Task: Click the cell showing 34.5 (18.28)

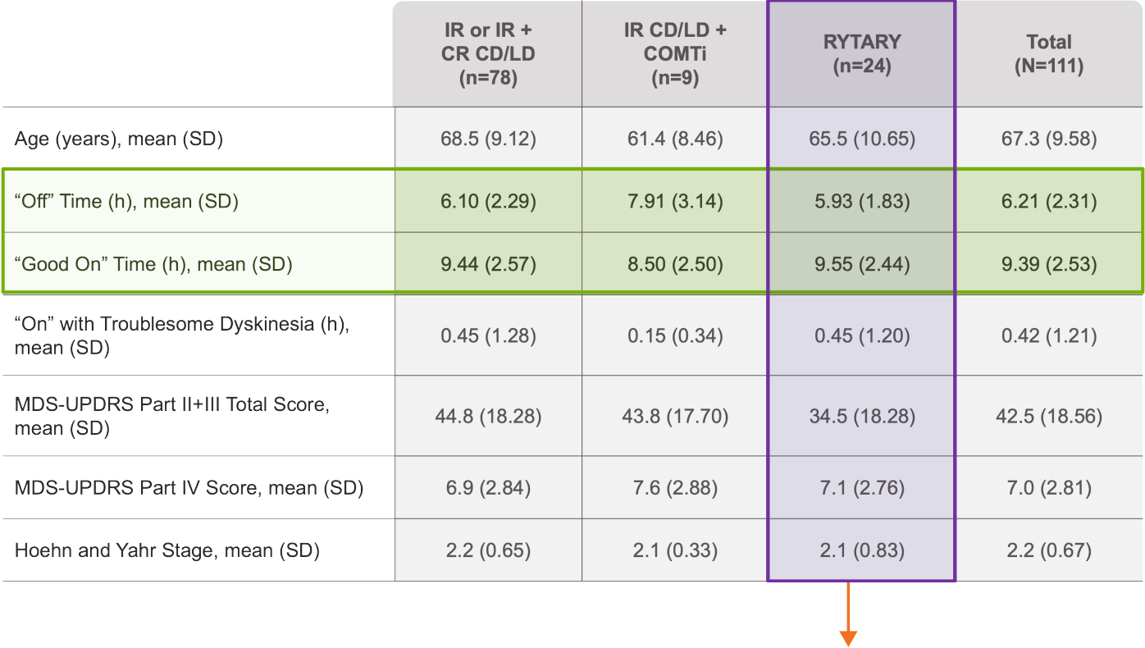Action: pos(862,416)
